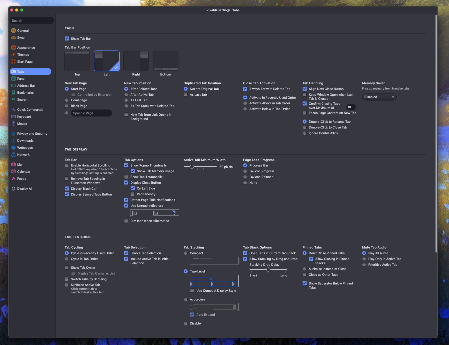Open Quick Commands settings

(30, 109)
